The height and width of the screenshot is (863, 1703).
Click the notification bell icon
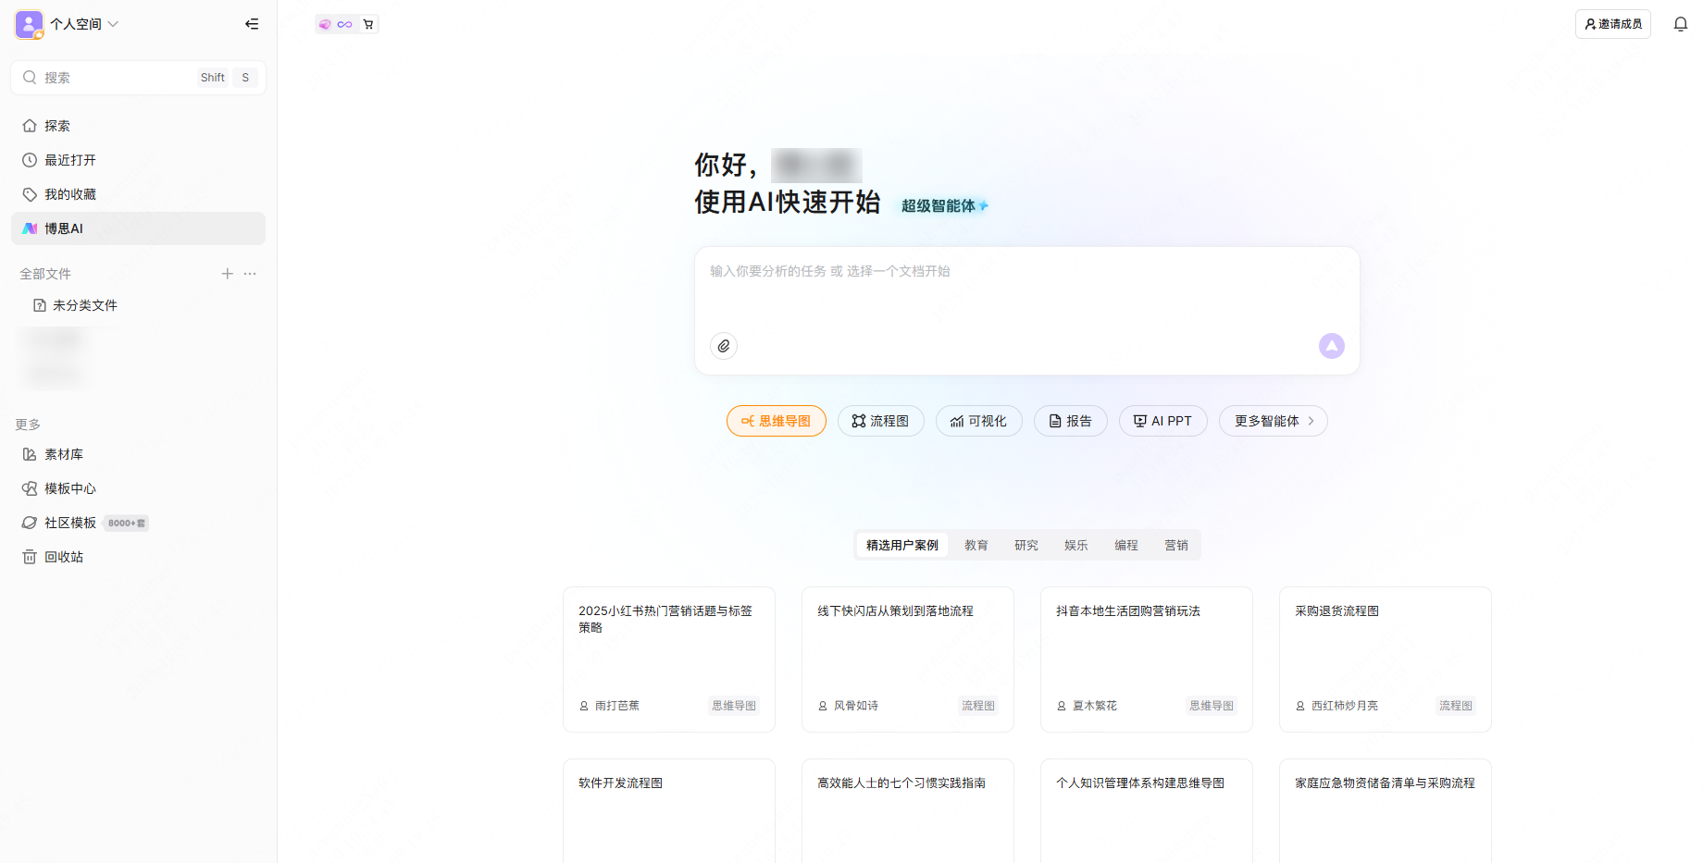click(x=1680, y=24)
